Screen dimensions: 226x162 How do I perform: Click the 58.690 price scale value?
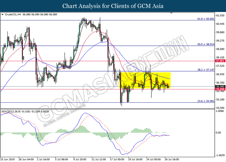221,49
